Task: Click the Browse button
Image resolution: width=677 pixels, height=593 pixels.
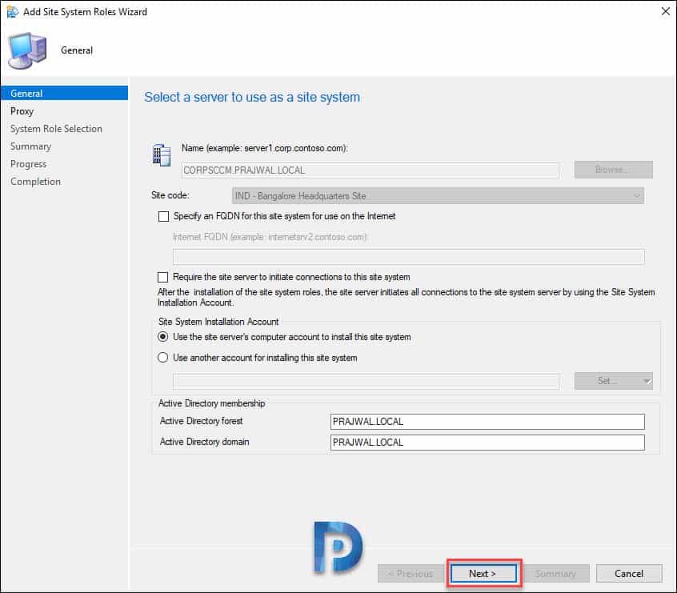Action: (613, 170)
